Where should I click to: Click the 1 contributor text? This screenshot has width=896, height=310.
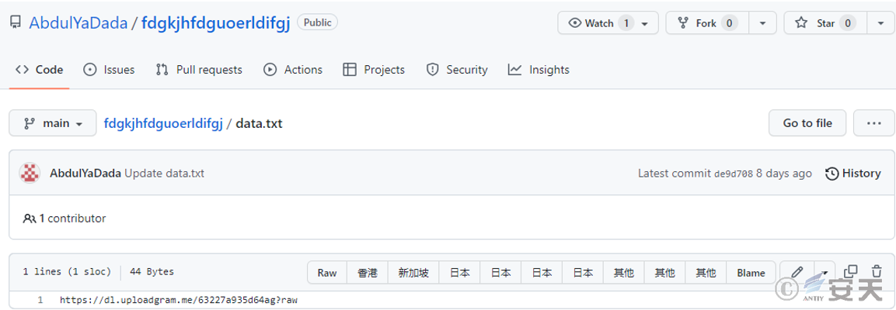(64, 219)
